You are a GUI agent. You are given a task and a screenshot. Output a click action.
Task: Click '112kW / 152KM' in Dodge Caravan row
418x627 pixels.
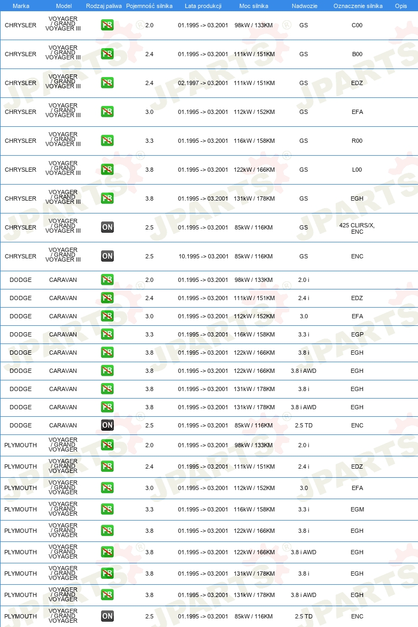pyautogui.click(x=254, y=316)
